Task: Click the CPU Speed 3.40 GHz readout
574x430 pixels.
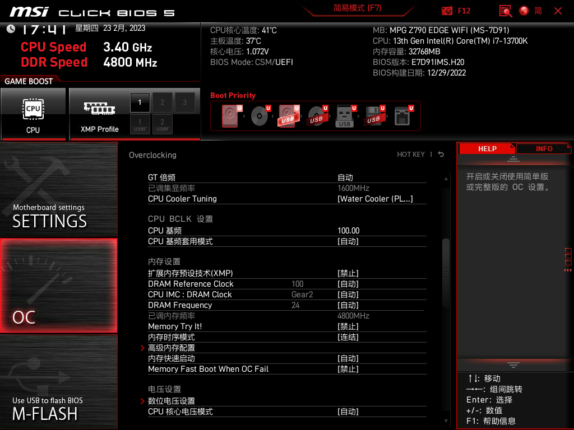Action: pyautogui.click(x=86, y=47)
